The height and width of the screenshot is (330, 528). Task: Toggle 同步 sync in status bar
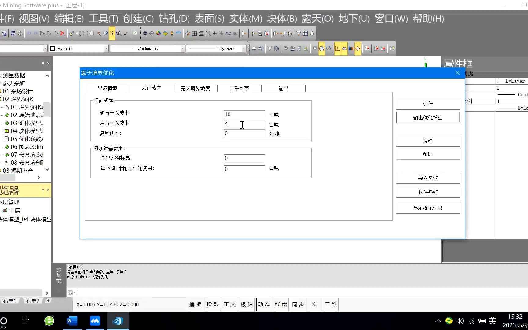[298, 304]
